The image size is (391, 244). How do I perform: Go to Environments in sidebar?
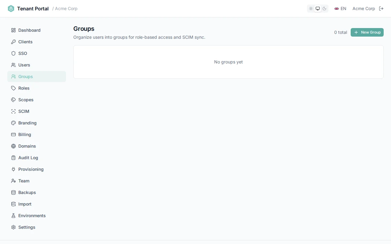37,216
